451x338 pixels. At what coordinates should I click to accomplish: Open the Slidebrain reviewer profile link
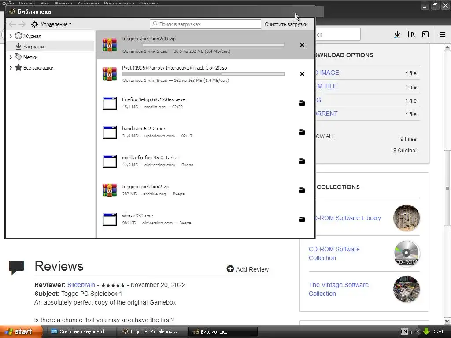pos(81,285)
